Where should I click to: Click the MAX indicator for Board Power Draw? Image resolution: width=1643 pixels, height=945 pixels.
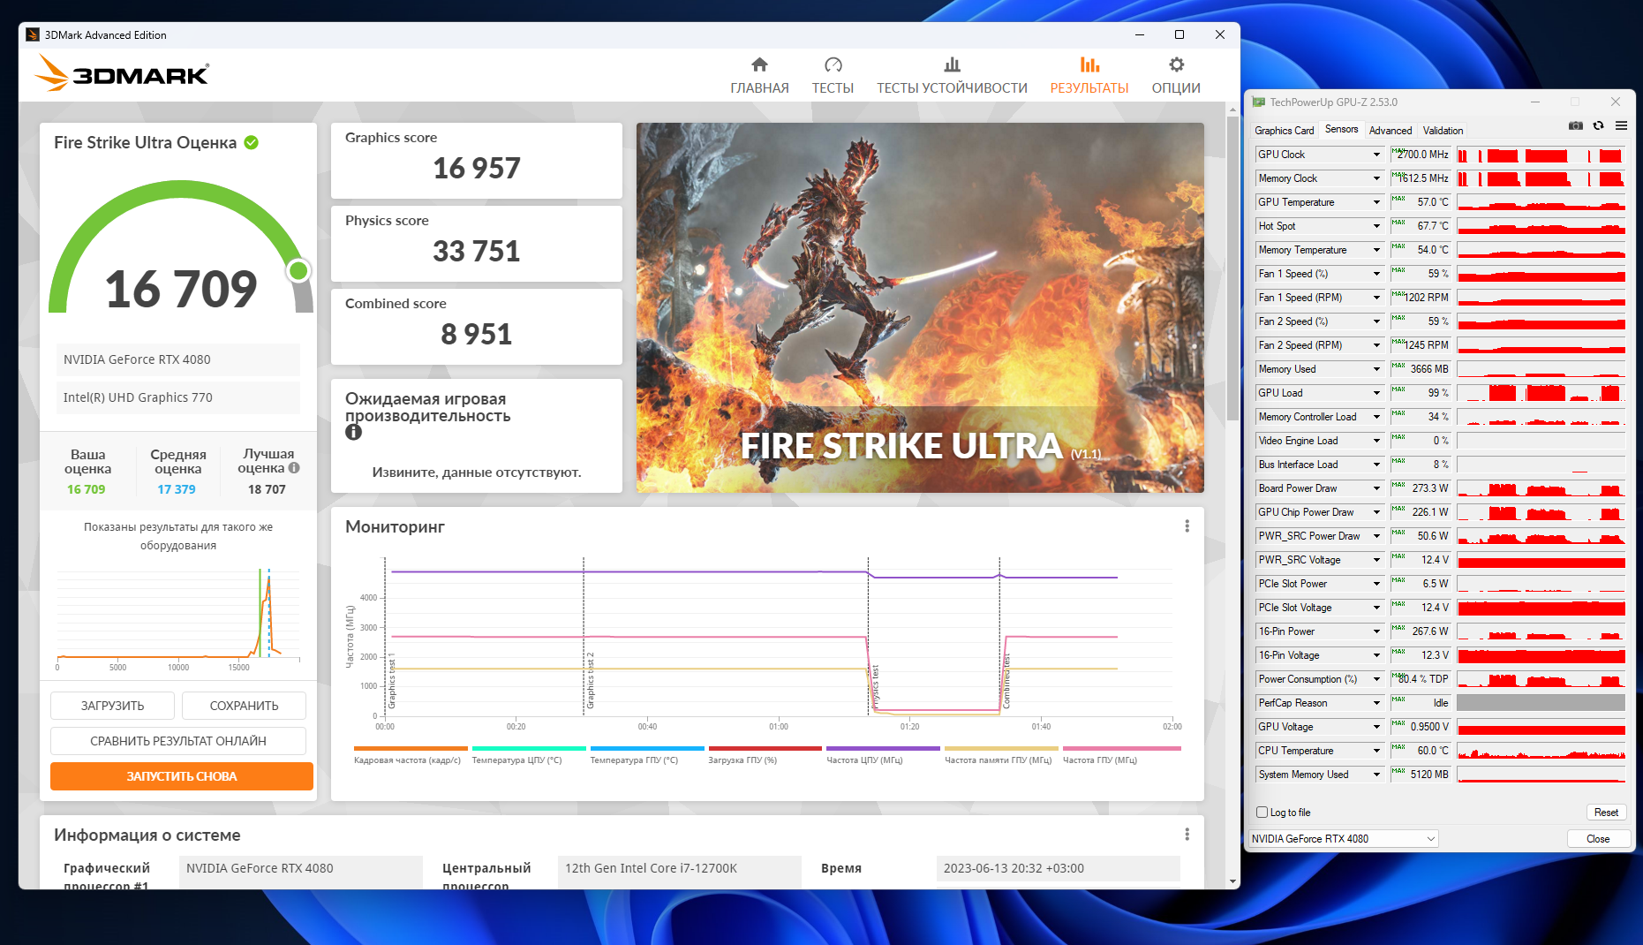point(1398,485)
